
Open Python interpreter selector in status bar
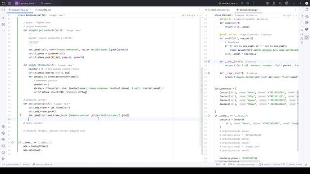point(287,164)
